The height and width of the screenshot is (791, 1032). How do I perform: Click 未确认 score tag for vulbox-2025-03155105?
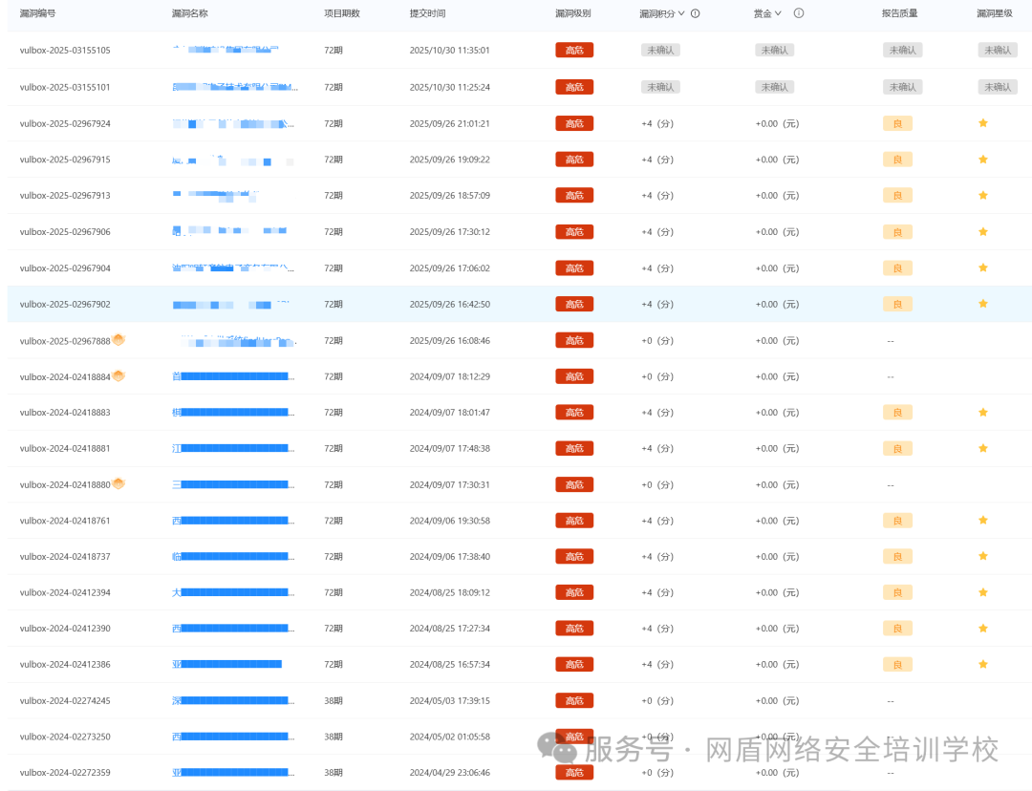(661, 50)
